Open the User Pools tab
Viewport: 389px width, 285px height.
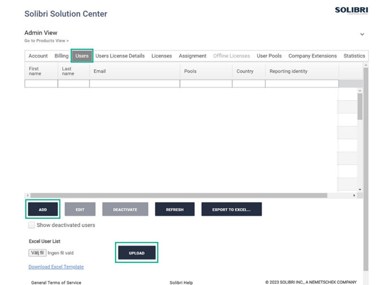point(269,56)
